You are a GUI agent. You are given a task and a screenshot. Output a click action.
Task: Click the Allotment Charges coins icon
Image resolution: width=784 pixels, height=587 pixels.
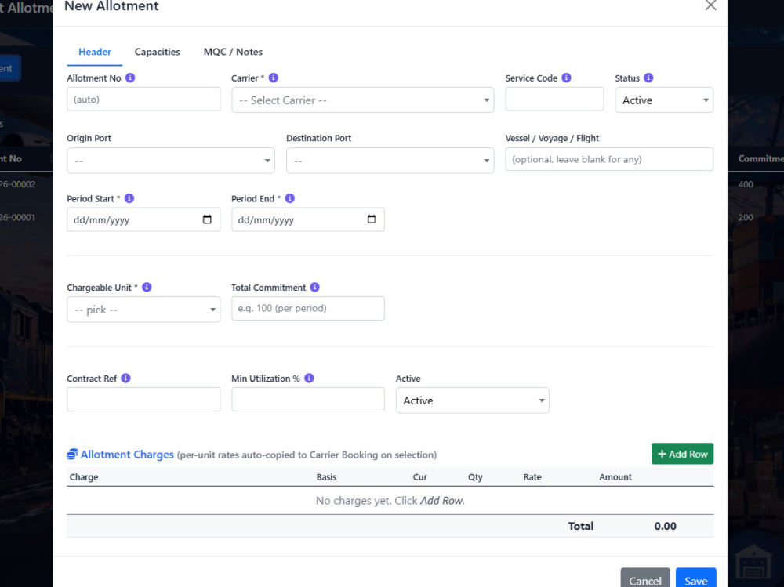[x=72, y=454]
